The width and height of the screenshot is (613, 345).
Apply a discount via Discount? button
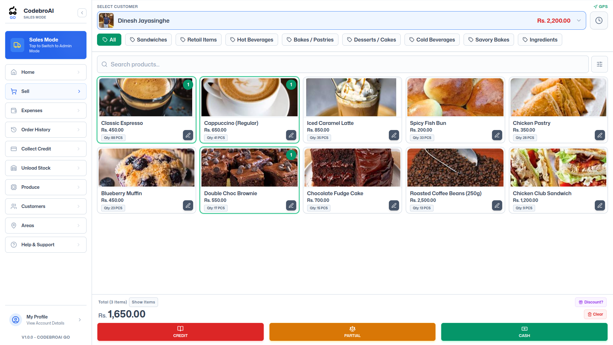pyautogui.click(x=591, y=302)
